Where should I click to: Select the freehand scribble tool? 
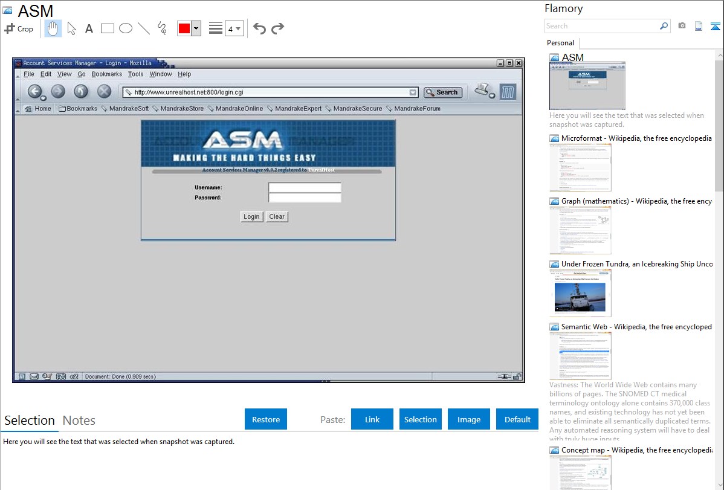[162, 28]
